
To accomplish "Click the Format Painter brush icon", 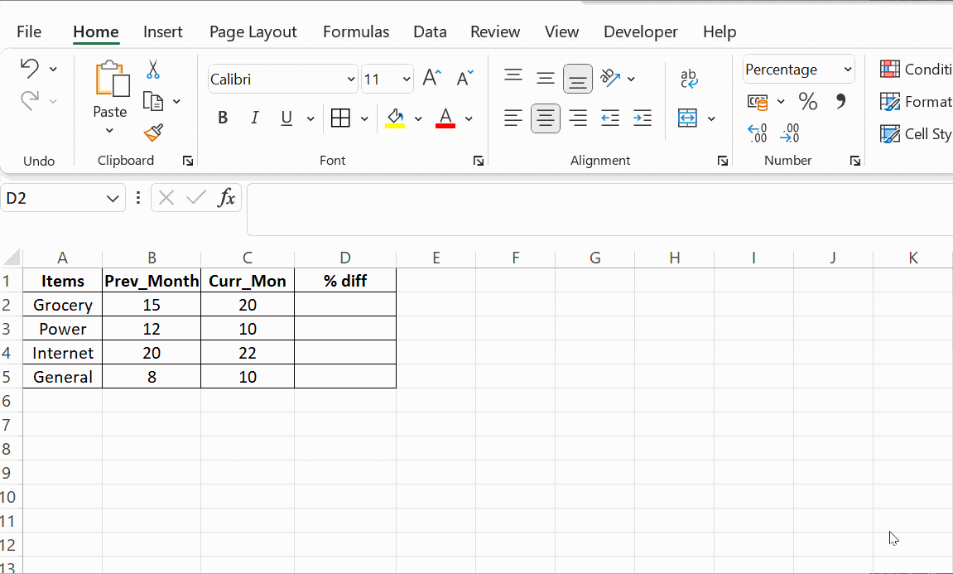I will pos(153,133).
